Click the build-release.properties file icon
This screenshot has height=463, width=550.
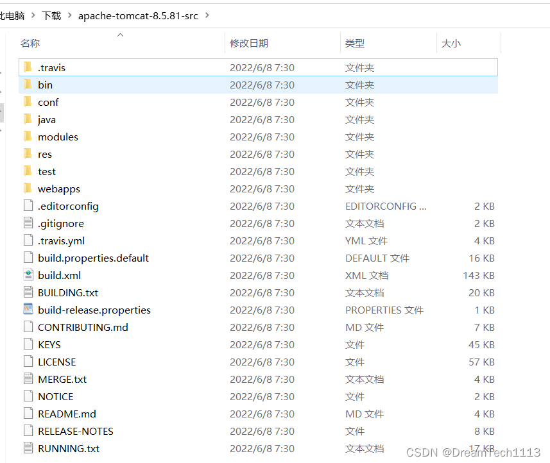[28, 310]
